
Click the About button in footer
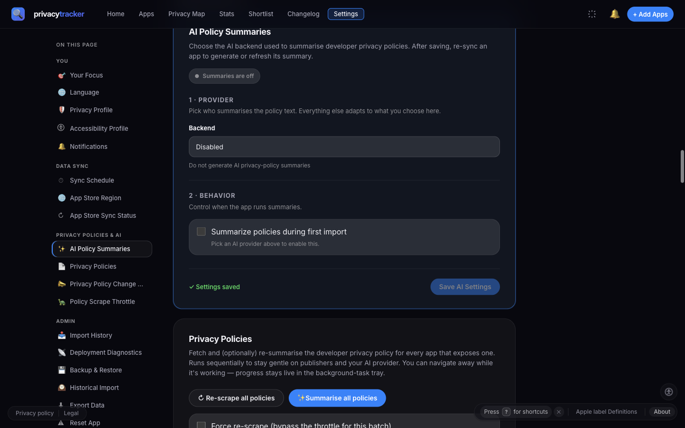(x=662, y=412)
